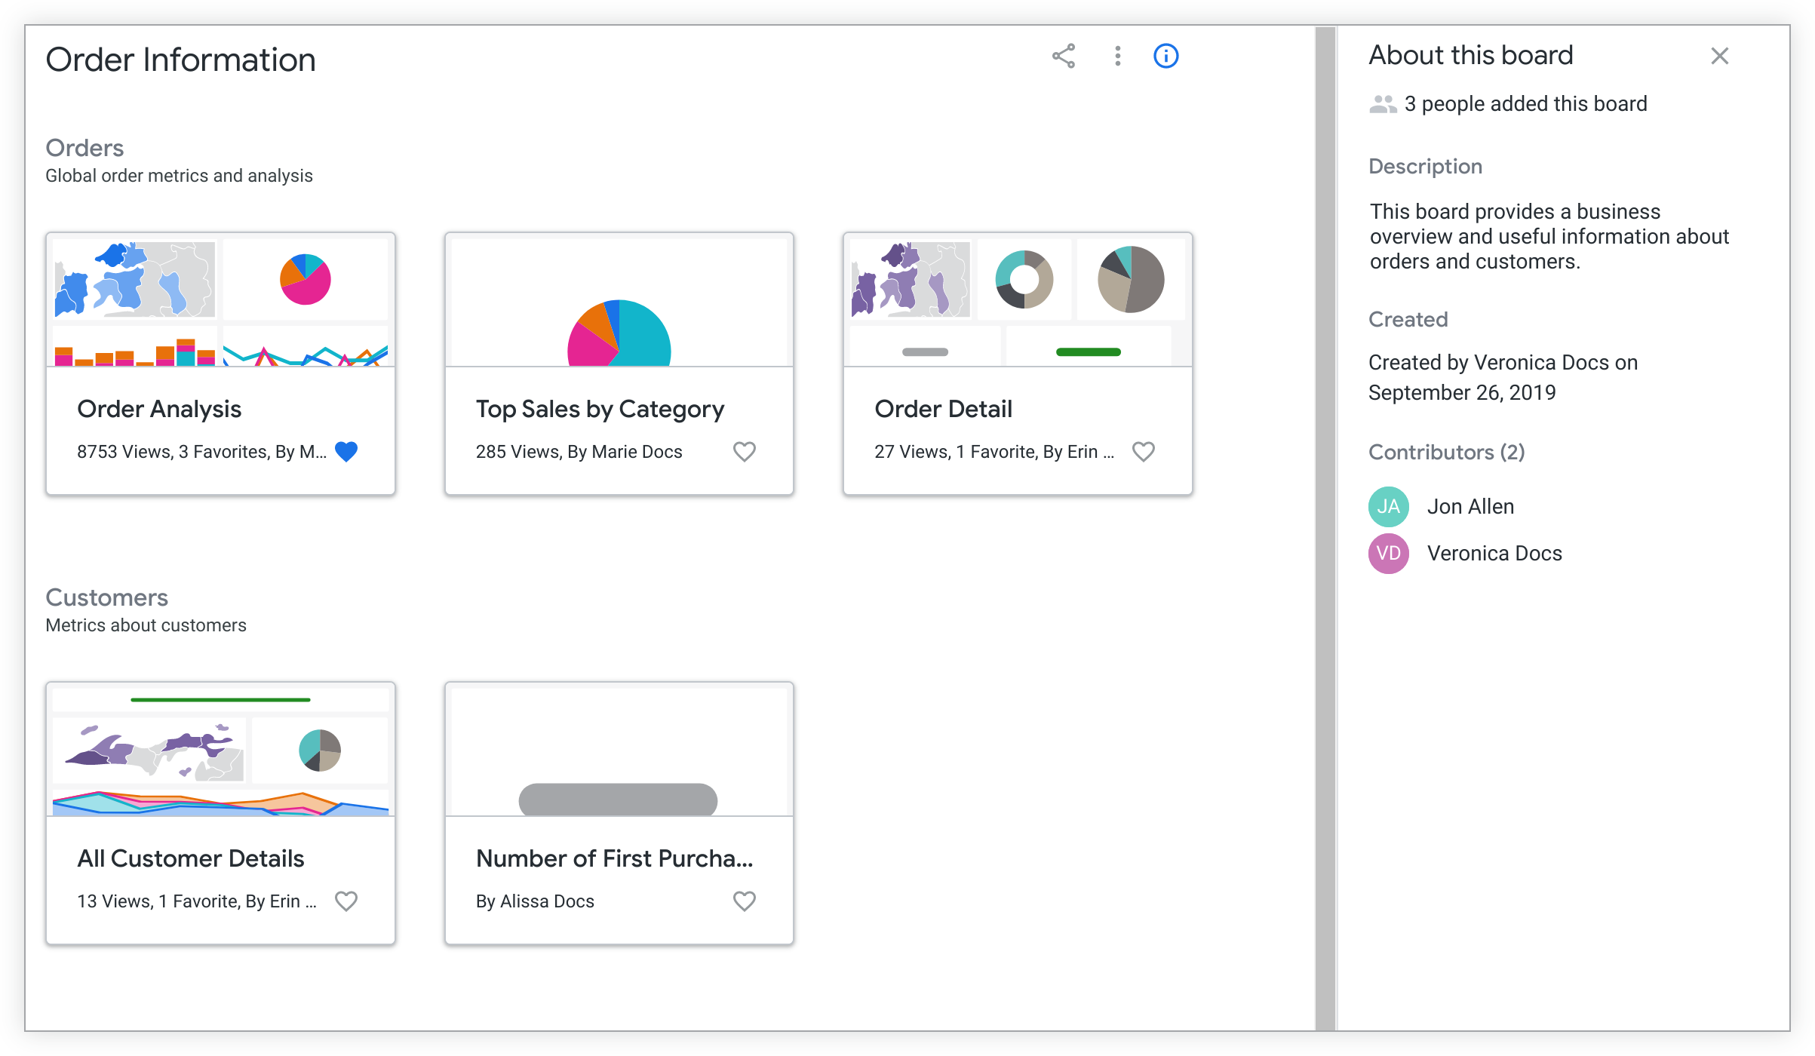The height and width of the screenshot is (1056, 1815).
Task: Click the Customers section header
Action: (x=107, y=597)
